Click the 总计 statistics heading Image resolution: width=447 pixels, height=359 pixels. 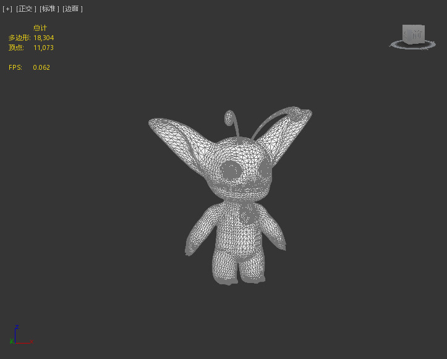tap(40, 28)
